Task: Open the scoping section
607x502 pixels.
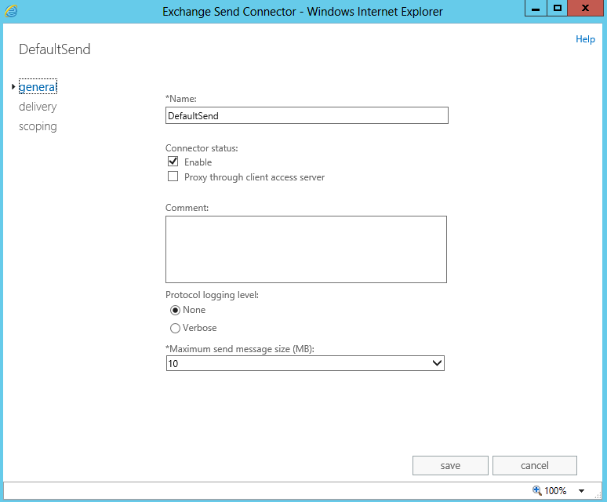Action: tap(38, 126)
